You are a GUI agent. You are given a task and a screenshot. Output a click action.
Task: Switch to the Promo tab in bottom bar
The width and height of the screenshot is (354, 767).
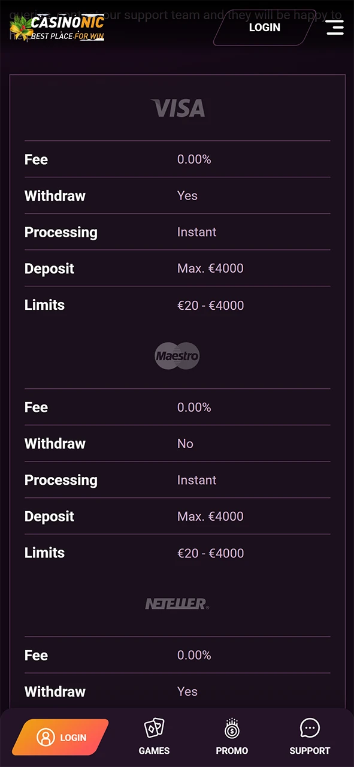(x=232, y=736)
